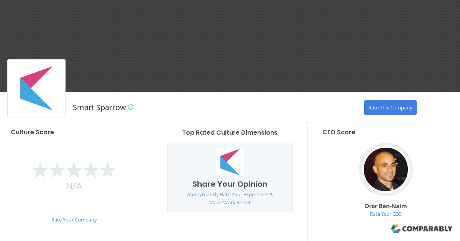Click the Top Rated Culture Dimensions heading
This screenshot has height=241, width=460.
[230, 133]
